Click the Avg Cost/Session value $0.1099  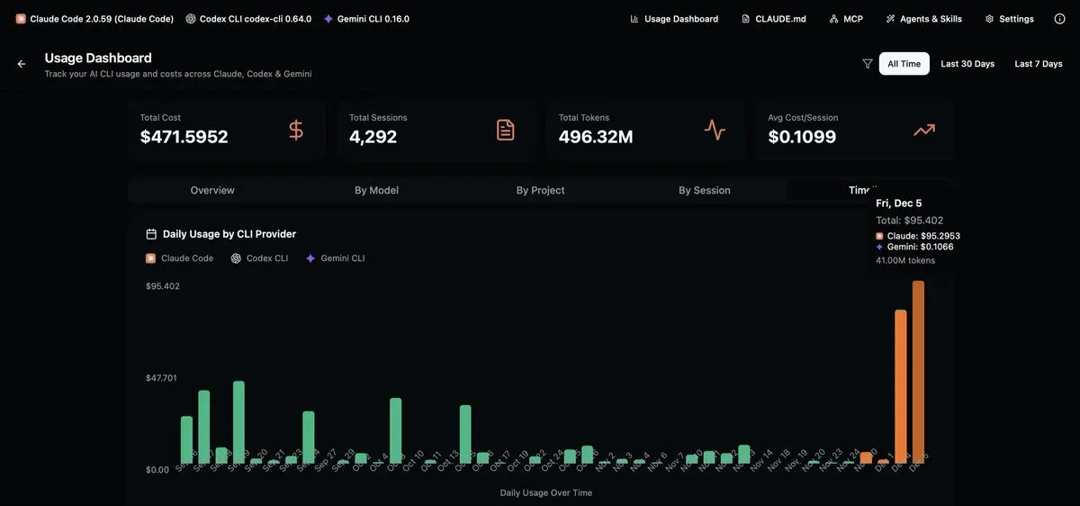point(802,137)
